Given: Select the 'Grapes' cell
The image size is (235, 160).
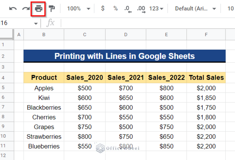Looking at the screenshot, I should pos(44,127).
